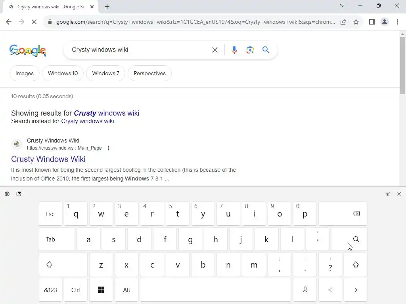
Task: Tap the space bar
Action: click(216, 290)
